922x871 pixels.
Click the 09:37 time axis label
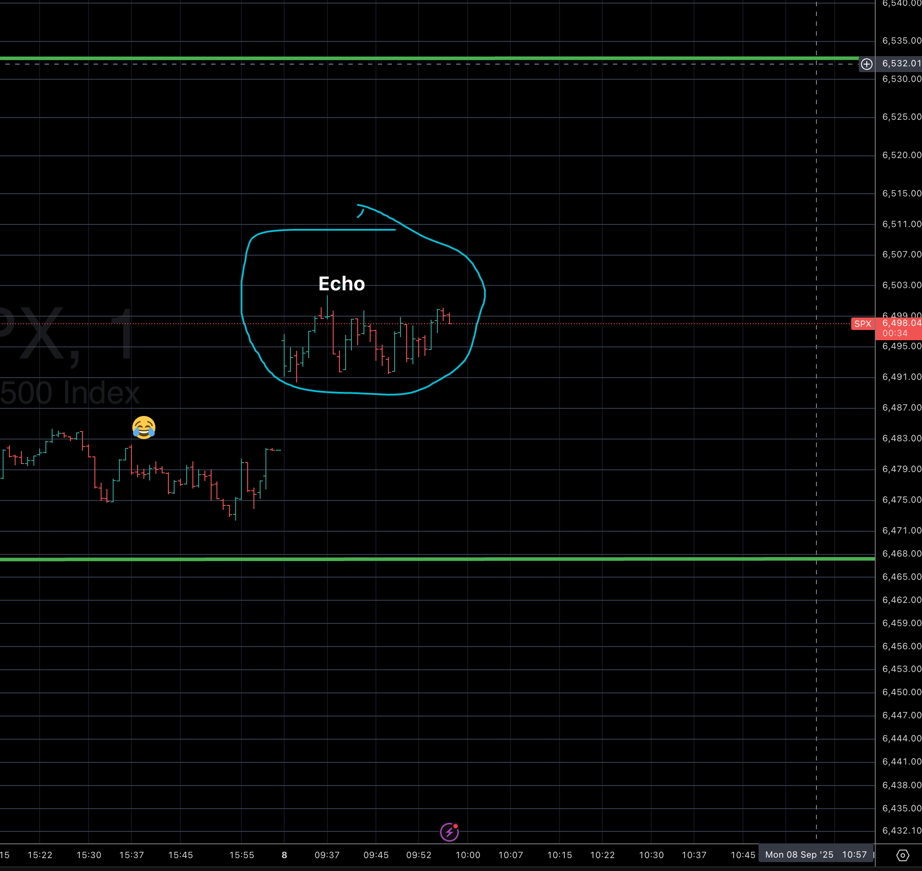pos(327,855)
